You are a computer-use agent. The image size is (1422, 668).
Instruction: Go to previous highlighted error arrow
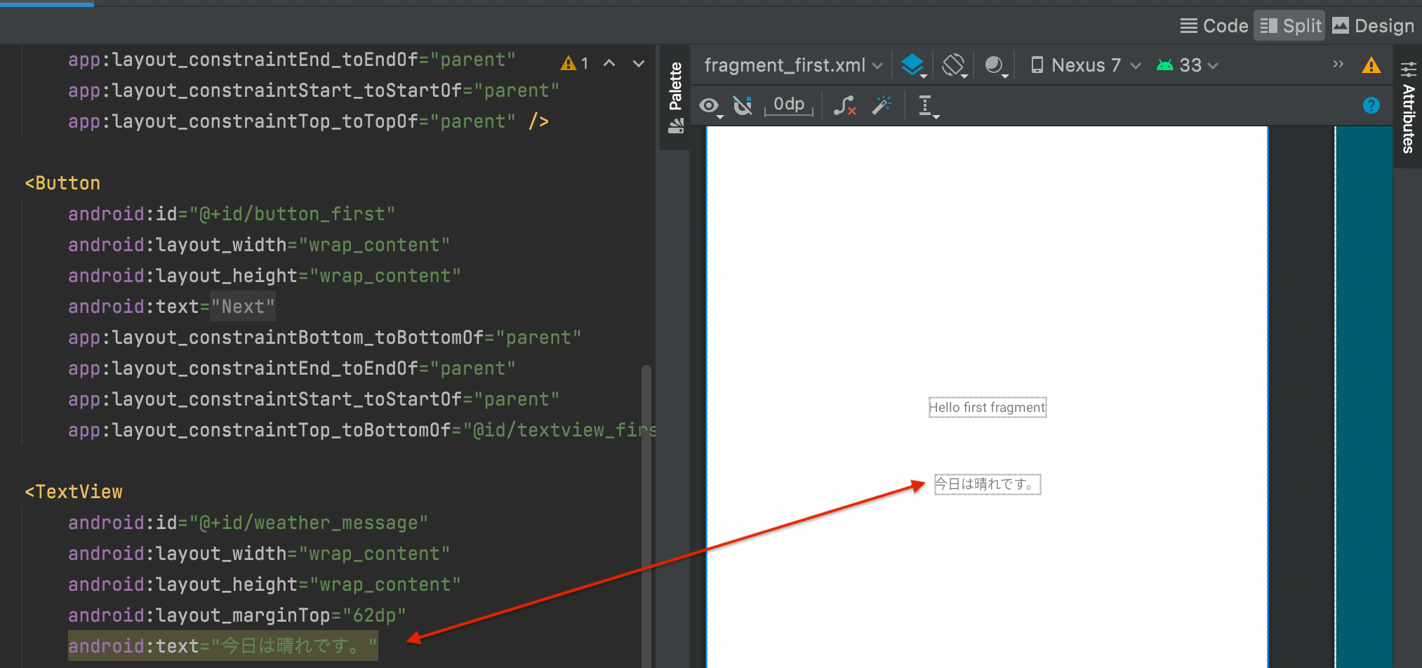pyautogui.click(x=609, y=63)
